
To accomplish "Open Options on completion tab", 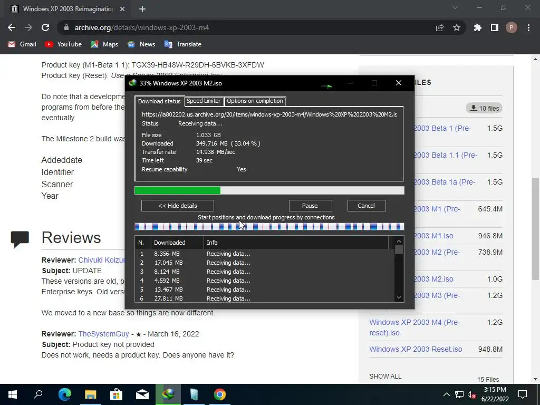I will pos(255,101).
